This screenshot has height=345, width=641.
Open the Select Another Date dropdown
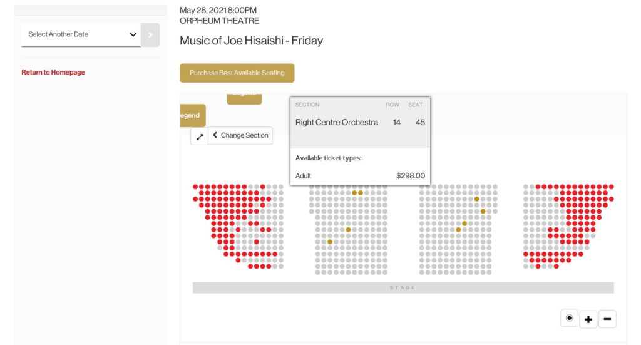coord(81,34)
